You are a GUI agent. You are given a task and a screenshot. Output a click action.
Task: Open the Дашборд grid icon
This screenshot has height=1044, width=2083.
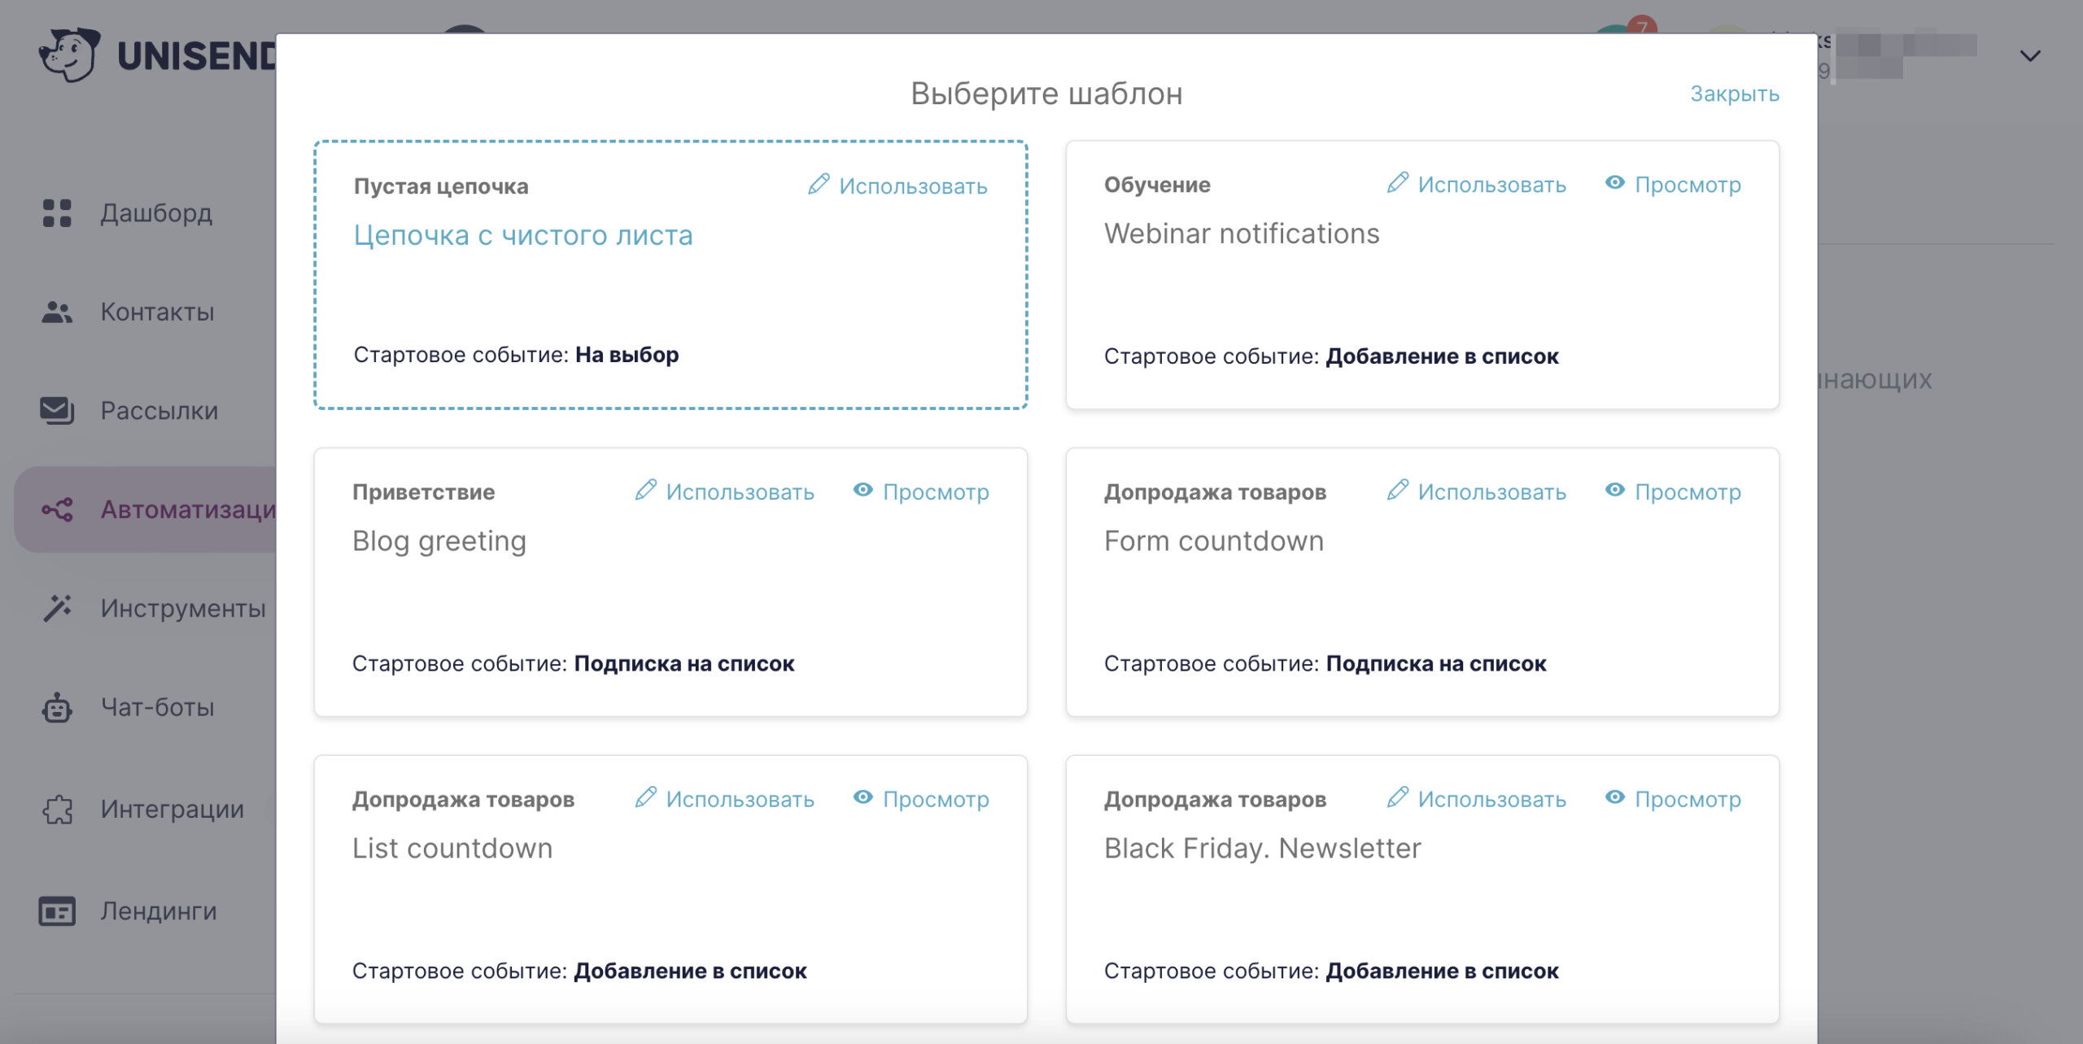click(x=57, y=213)
